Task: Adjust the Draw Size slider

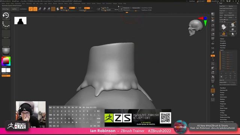Action: pos(108,10)
